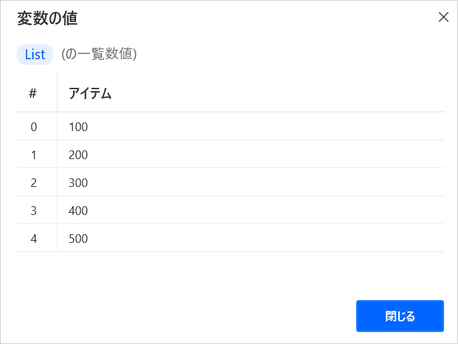Click row index 0 in # column

[33, 126]
